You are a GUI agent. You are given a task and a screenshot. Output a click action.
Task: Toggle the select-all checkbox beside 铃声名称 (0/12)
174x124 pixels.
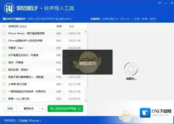point(4,26)
